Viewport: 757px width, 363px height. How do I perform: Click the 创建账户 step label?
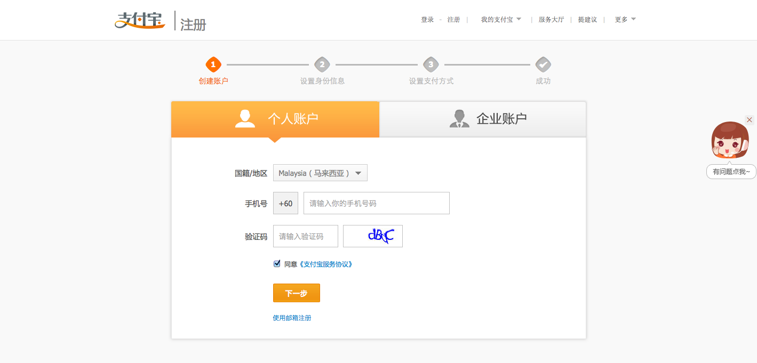pyautogui.click(x=213, y=81)
